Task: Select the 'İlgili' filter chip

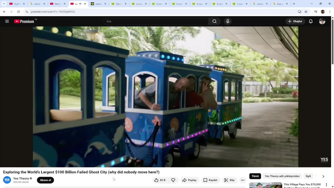Action: click(x=308, y=176)
